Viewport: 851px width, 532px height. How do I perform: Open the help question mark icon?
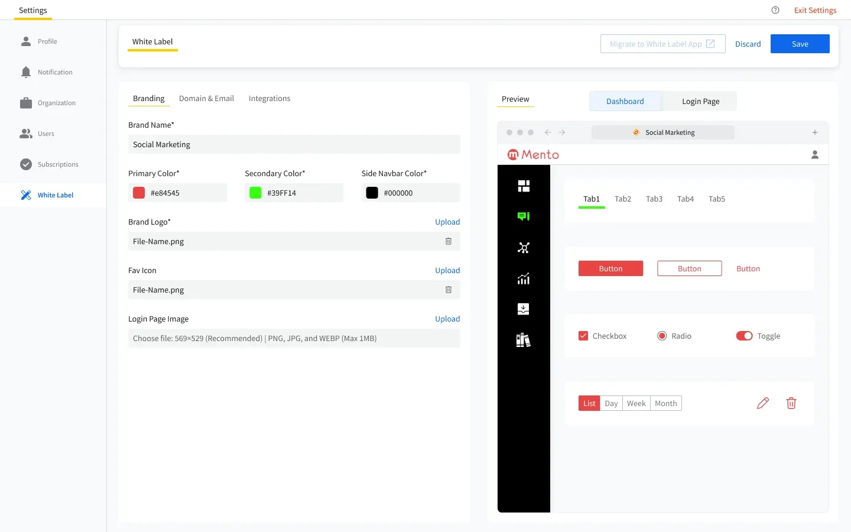coord(775,10)
